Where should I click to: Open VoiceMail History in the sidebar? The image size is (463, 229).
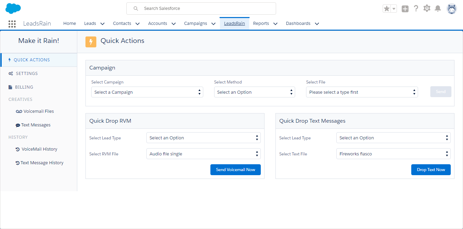point(39,149)
